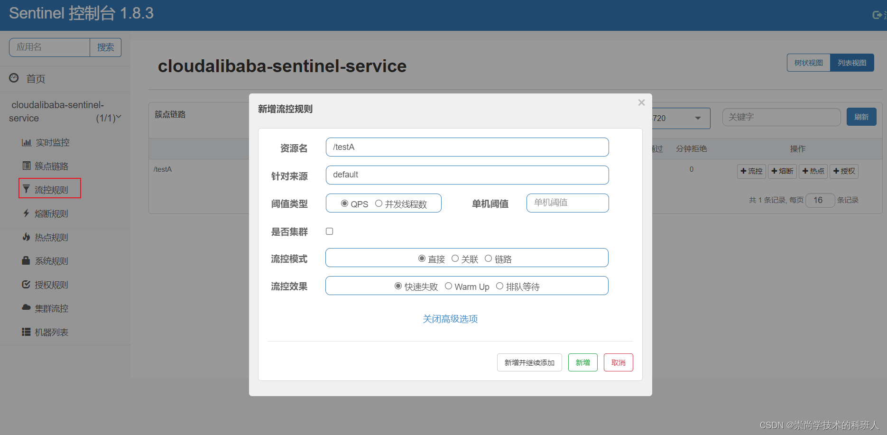Click the dashboard icon beside 首页
The height and width of the screenshot is (435, 887).
click(14, 78)
